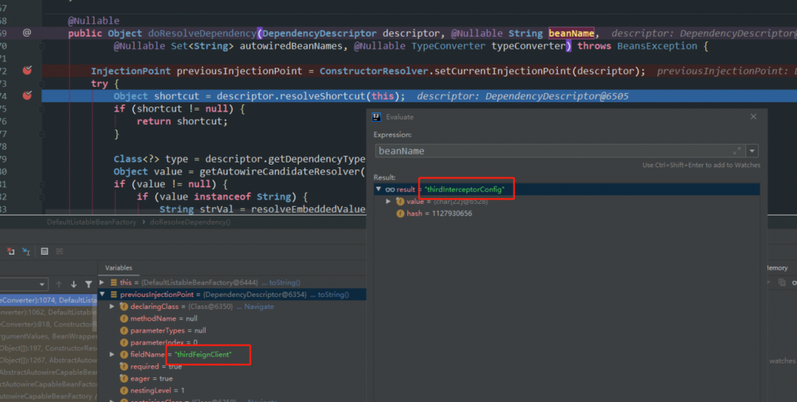Click doResolveDependency() in the breadcrumb bar

(190, 222)
